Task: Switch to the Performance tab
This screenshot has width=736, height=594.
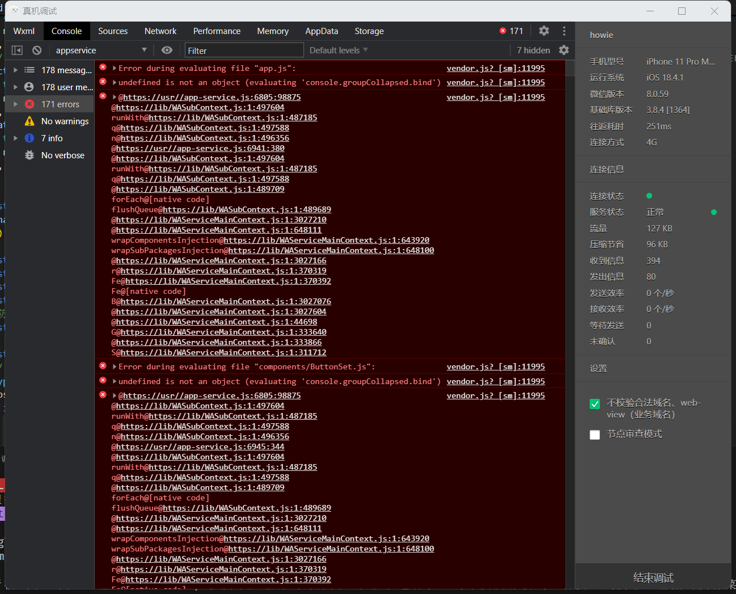Action: tap(217, 31)
